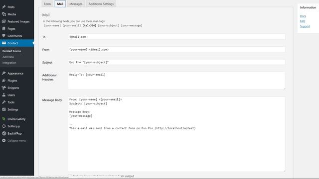This screenshot has height=179, width=319.
Task: Click the Envira Gallery leaf icon
Action: [x=4, y=119]
